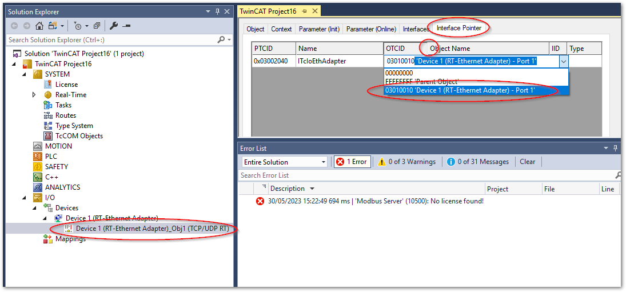Click the Preview Selected Items icon
Image resolution: width=626 pixels, height=292 pixels.
126,26
